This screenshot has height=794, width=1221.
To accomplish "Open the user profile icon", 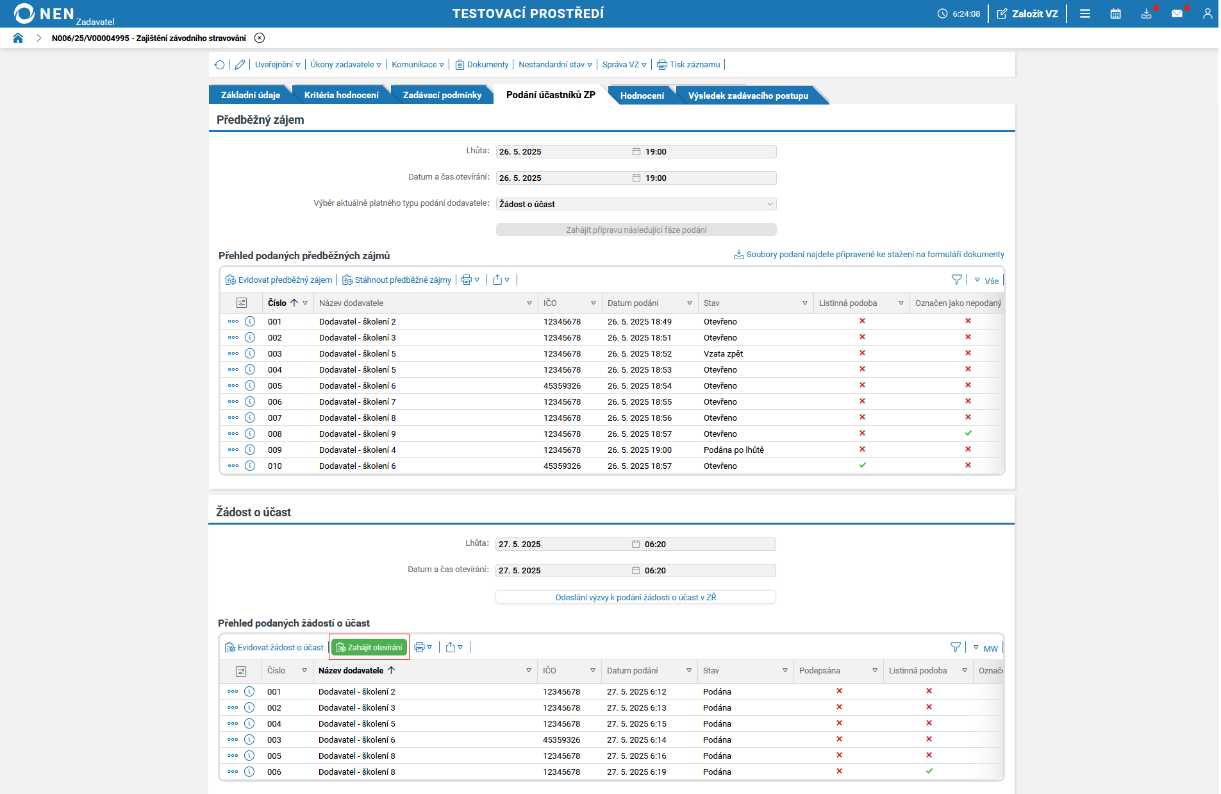I will point(1207,13).
